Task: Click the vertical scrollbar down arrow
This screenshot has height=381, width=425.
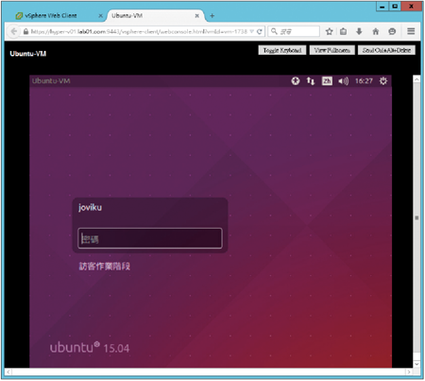Action: (x=416, y=364)
